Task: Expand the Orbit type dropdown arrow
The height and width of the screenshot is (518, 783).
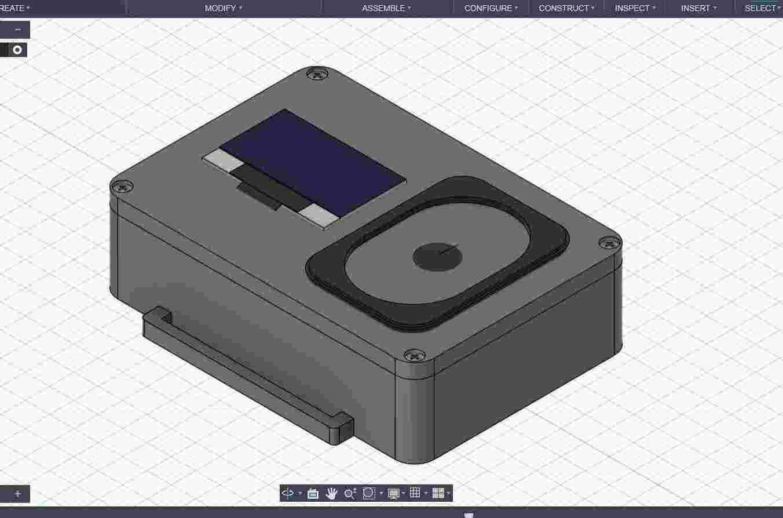Action: 299,494
